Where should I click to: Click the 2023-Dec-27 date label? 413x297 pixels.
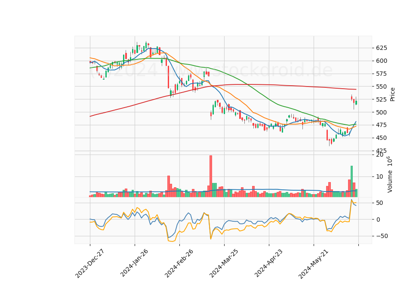point(89,263)
